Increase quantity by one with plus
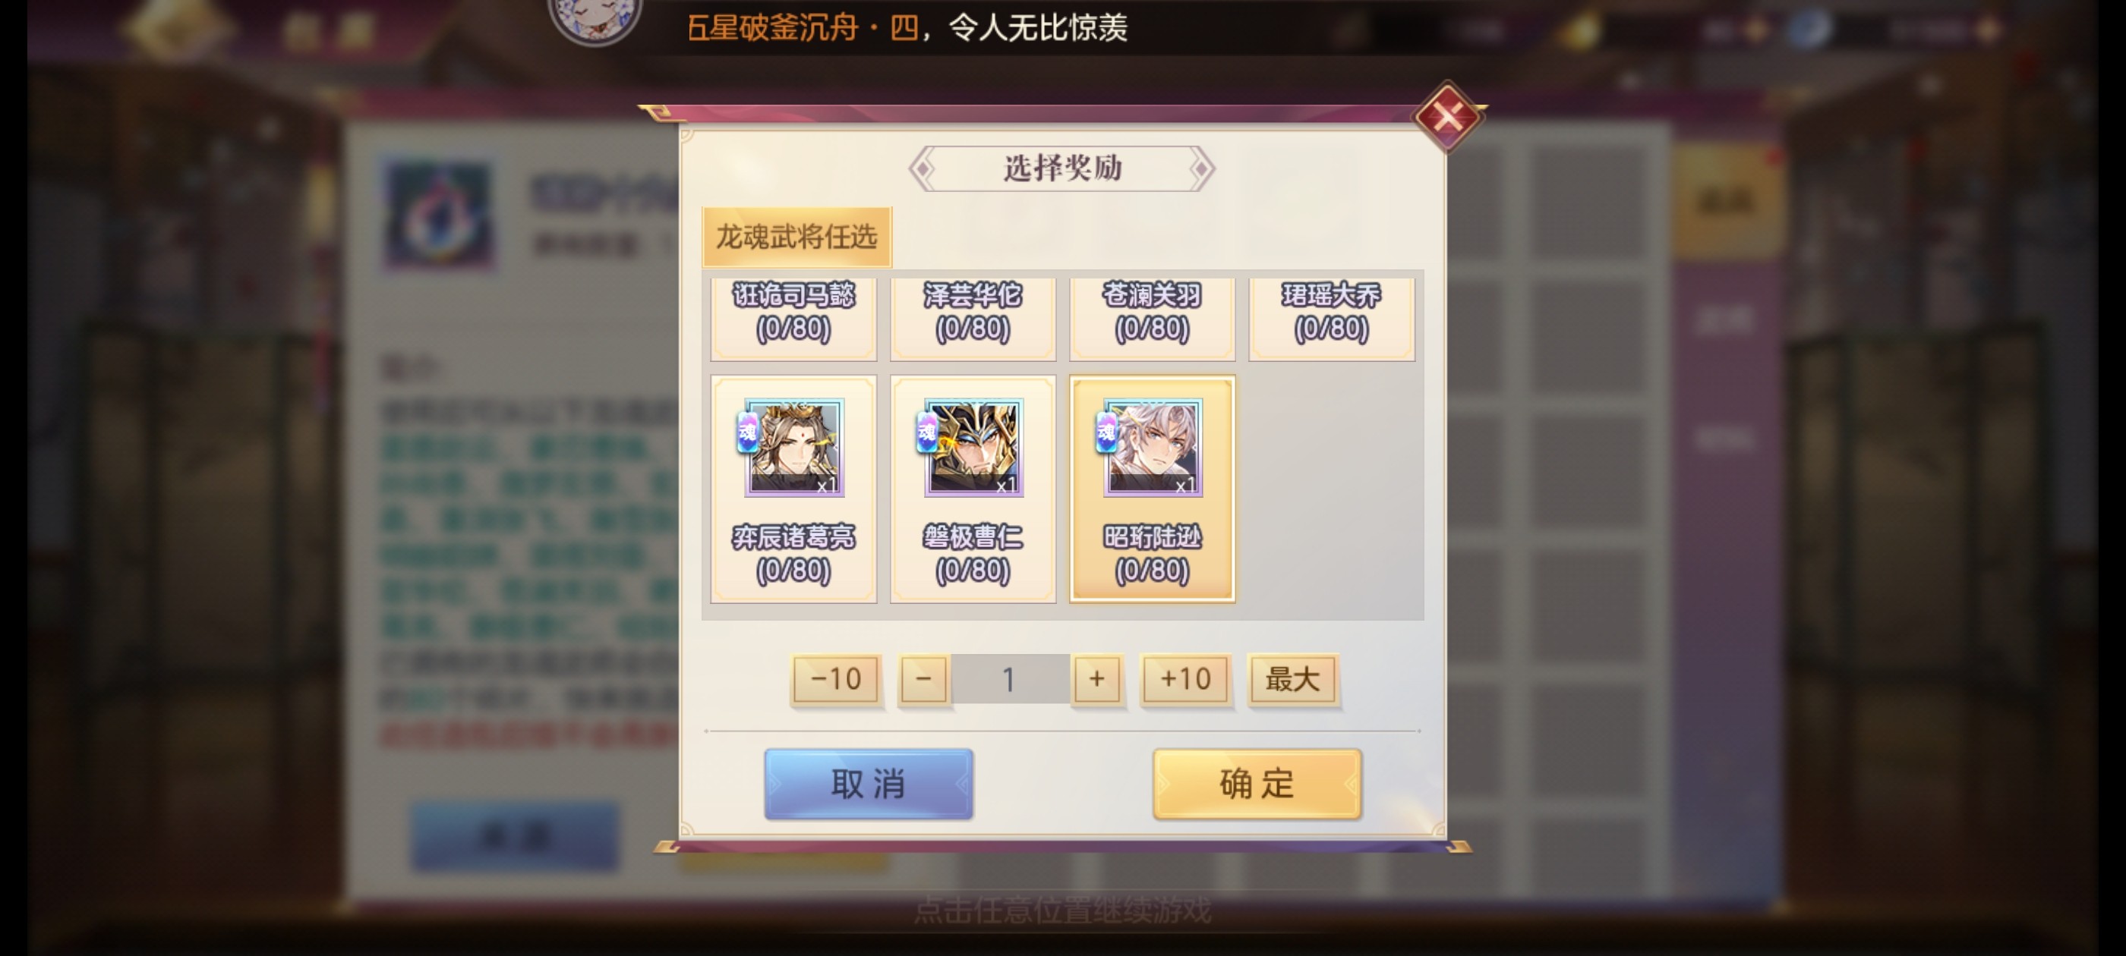This screenshot has width=2126, height=956. (x=1097, y=680)
